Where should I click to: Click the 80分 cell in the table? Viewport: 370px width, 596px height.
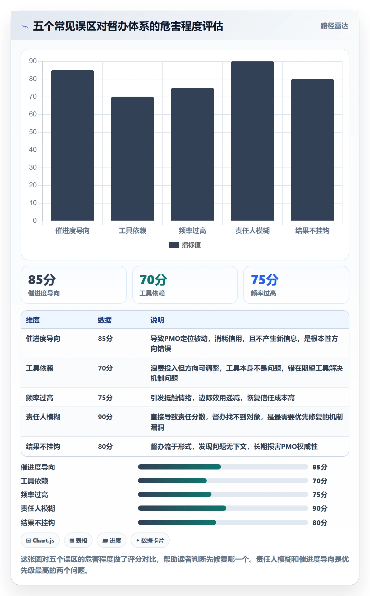105,446
